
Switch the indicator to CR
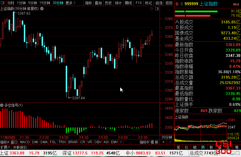point(83,142)
